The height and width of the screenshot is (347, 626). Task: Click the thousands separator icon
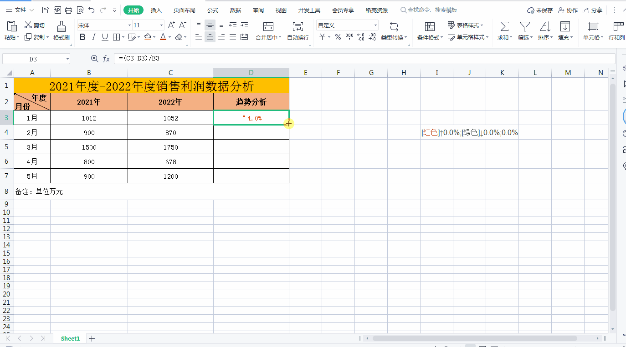(349, 37)
